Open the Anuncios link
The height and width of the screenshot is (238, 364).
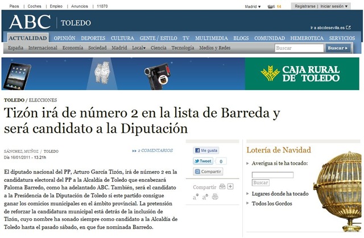(x=80, y=6)
